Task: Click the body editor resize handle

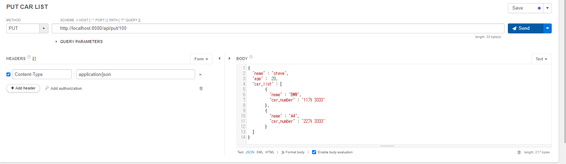Action: click(x=387, y=146)
